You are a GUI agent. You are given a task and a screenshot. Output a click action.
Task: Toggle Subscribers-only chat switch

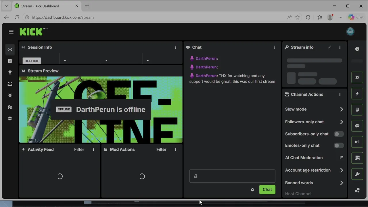[x=339, y=134]
